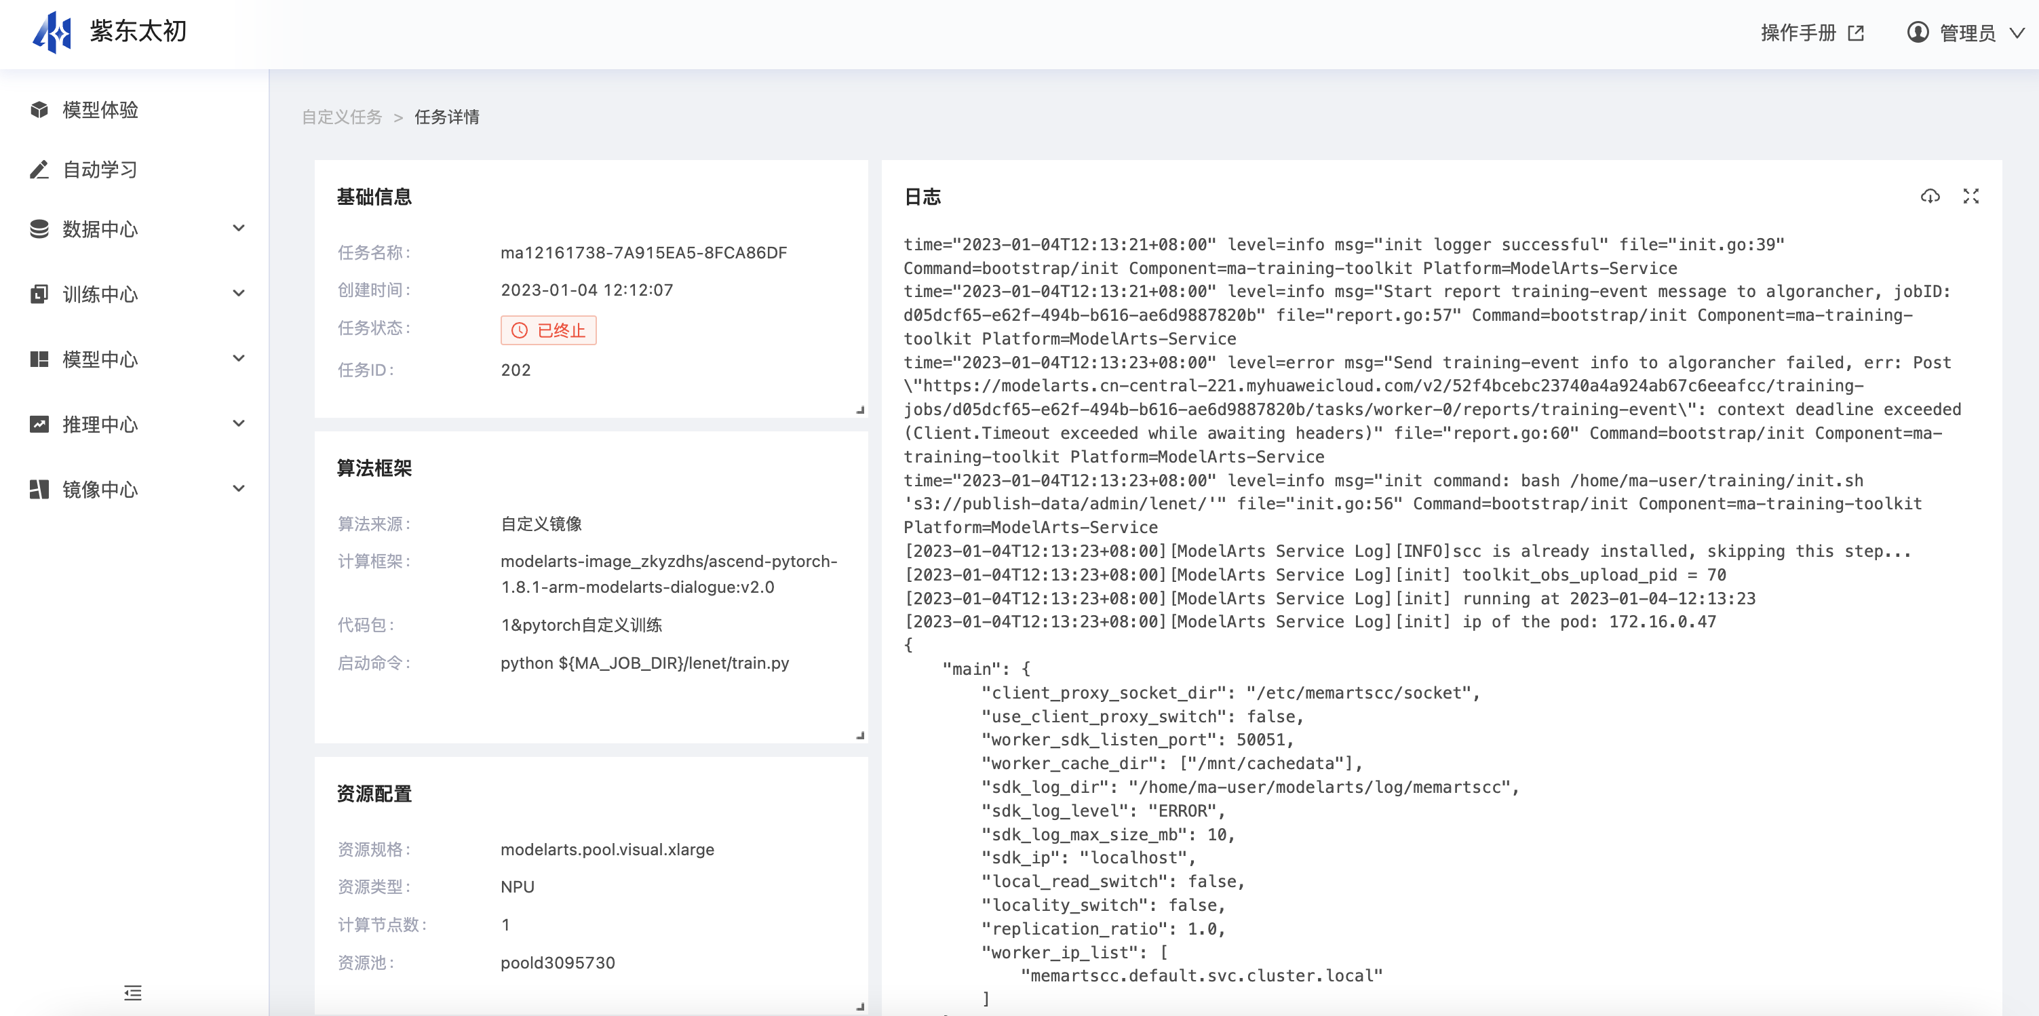Expand the 数据中心 chevron
This screenshot has height=1016, width=2039.
(x=238, y=228)
